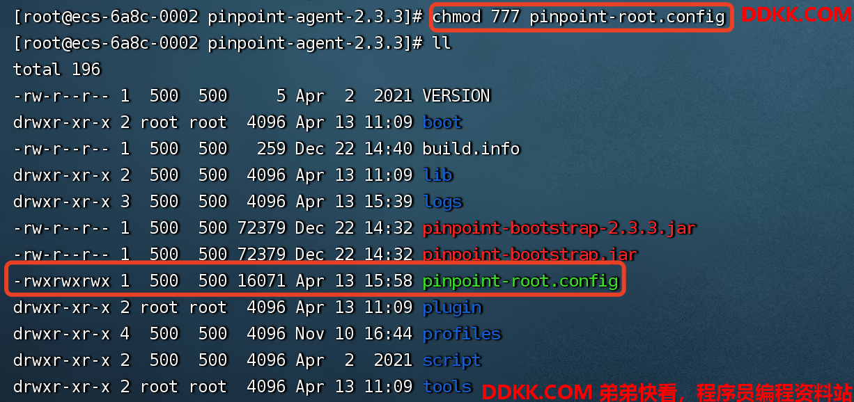
Task: Click the pinpoint-bootstrap.jar file name
Action: [530, 255]
